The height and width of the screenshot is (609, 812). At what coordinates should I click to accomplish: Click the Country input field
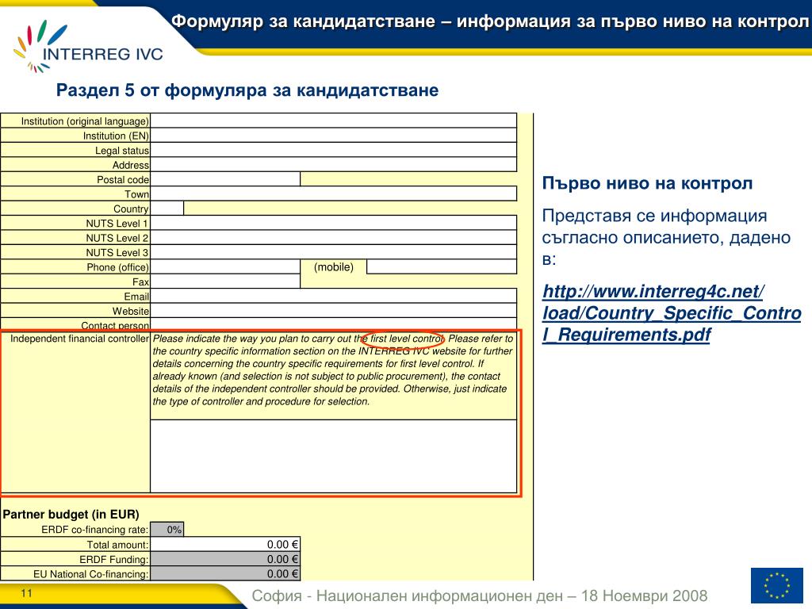click(x=167, y=209)
